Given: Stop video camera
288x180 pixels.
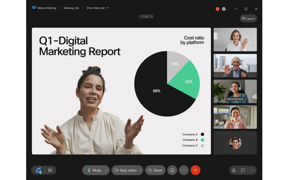Looking at the screenshot, I should (x=125, y=170).
